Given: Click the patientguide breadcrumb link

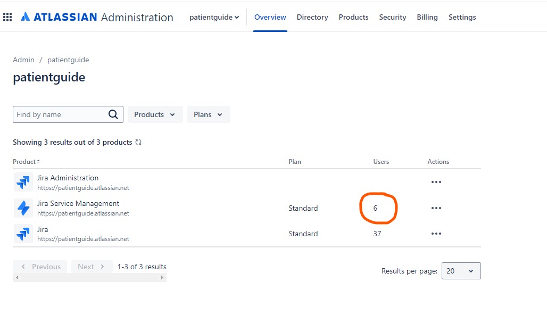Looking at the screenshot, I should tap(68, 60).
